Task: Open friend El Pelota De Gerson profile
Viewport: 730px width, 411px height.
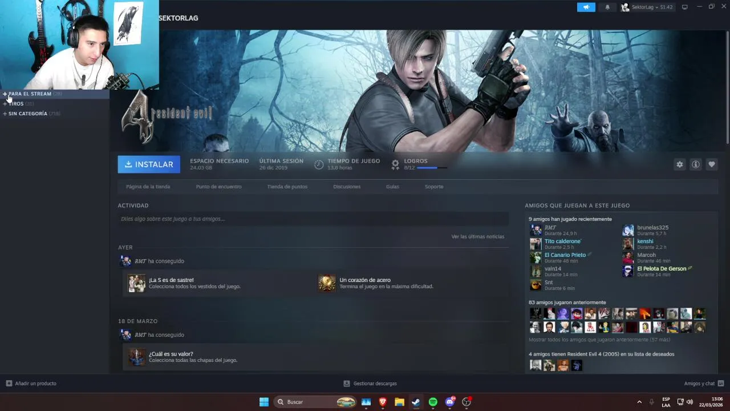Action: [x=662, y=269]
